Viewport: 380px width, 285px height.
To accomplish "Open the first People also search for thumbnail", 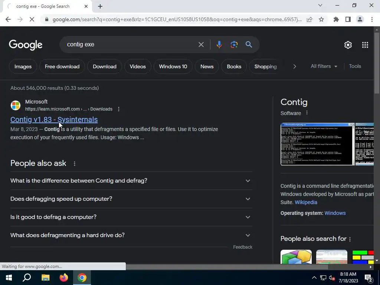I will (296, 257).
